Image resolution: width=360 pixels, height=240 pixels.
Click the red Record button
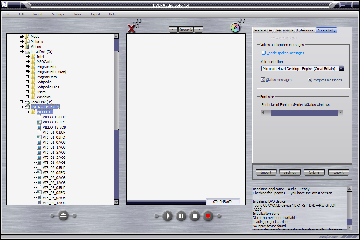pos(208,216)
